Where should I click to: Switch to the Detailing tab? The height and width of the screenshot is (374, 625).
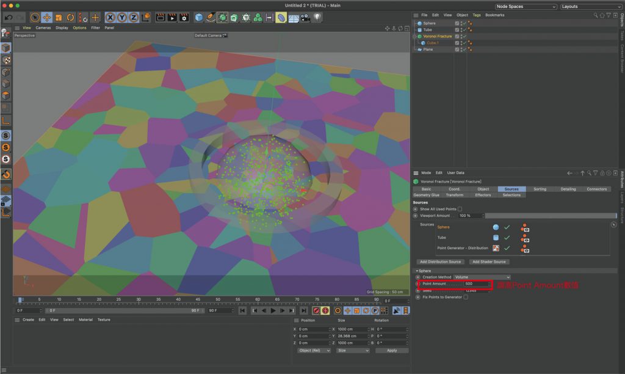[x=568, y=189]
